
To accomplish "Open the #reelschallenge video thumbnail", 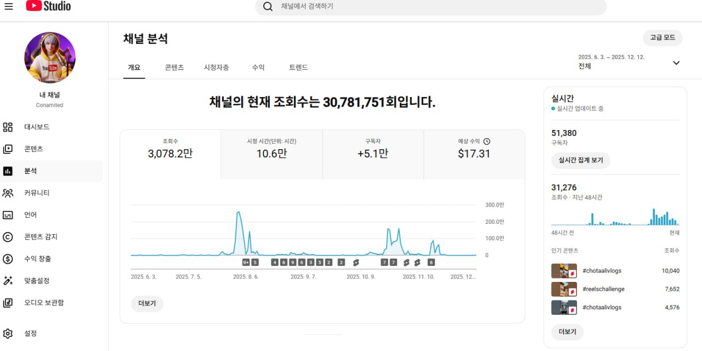I will (564, 289).
